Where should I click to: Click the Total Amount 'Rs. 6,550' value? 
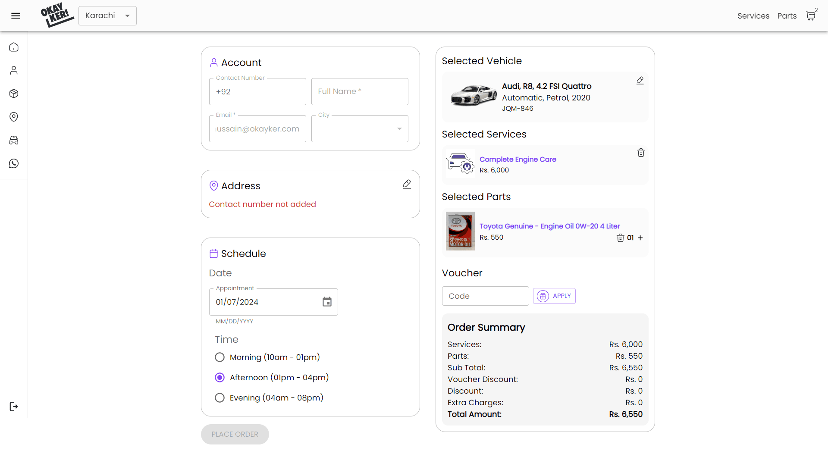pos(626,414)
